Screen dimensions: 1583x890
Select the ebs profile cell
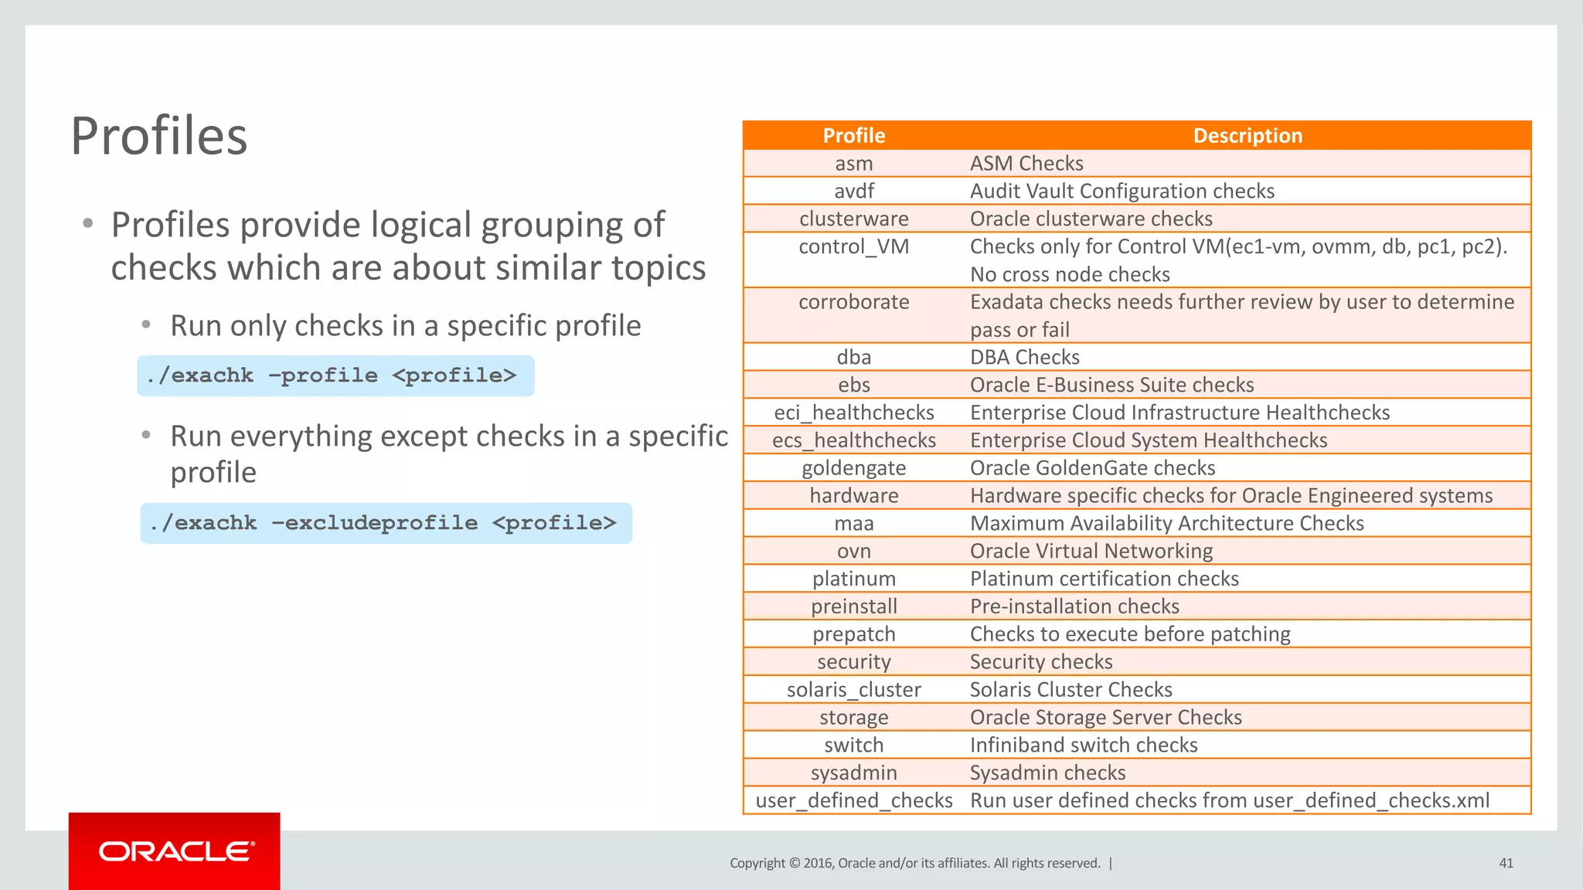[854, 385]
